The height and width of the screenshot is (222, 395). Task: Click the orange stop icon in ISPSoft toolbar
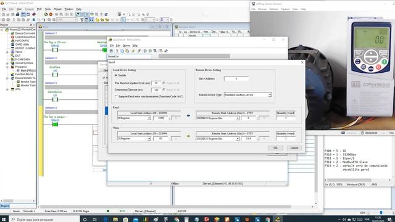click(x=51, y=14)
